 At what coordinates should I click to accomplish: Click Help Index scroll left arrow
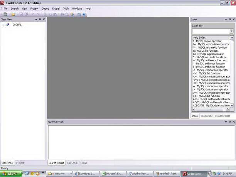point(194,110)
